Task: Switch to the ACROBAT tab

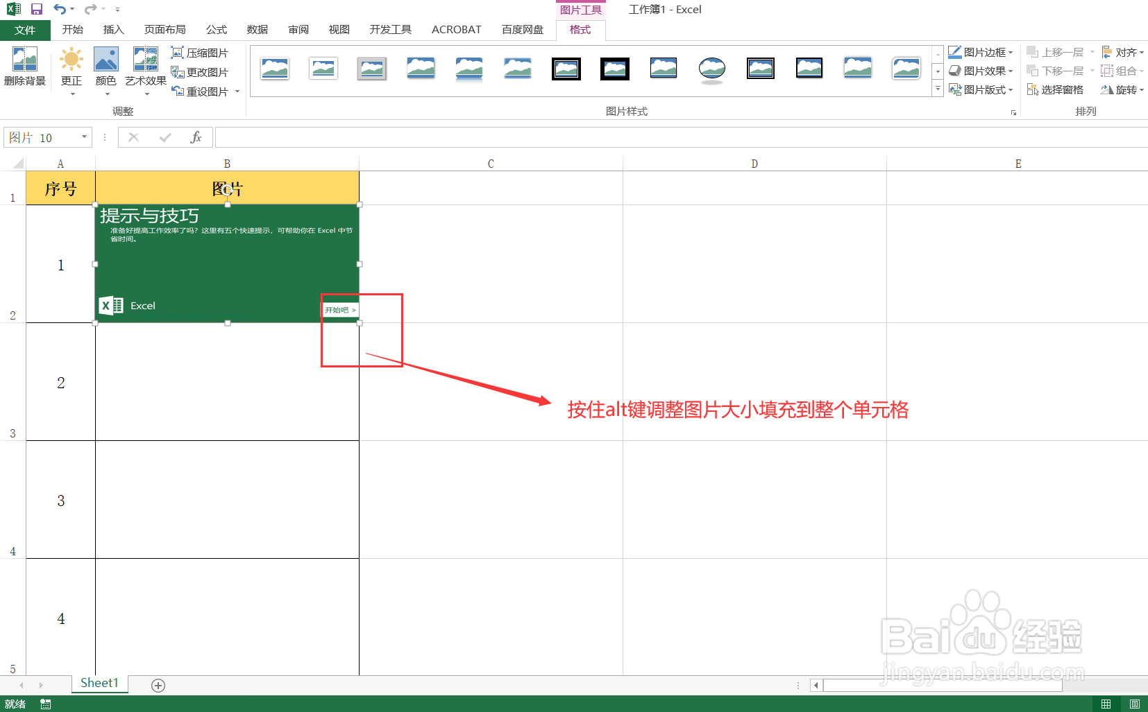Action: [x=457, y=30]
